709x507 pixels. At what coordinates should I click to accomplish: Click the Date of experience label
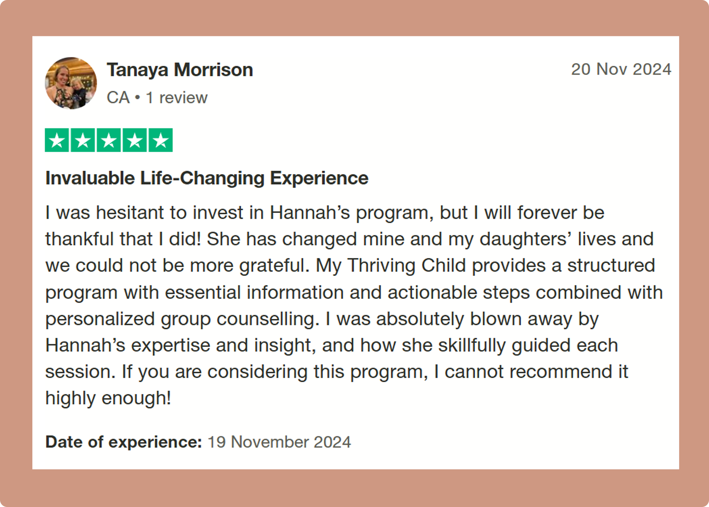click(x=124, y=442)
